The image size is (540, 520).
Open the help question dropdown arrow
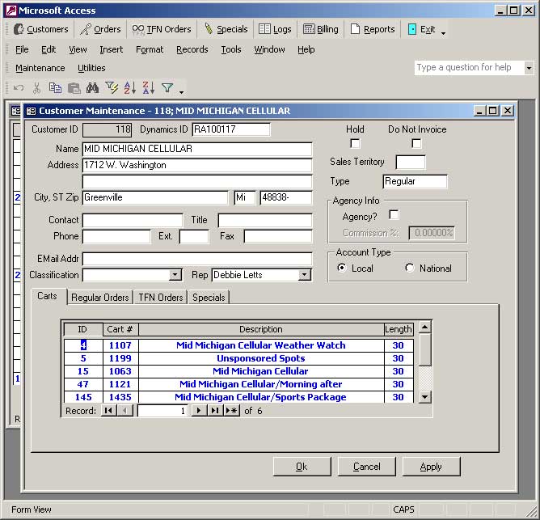click(x=529, y=68)
